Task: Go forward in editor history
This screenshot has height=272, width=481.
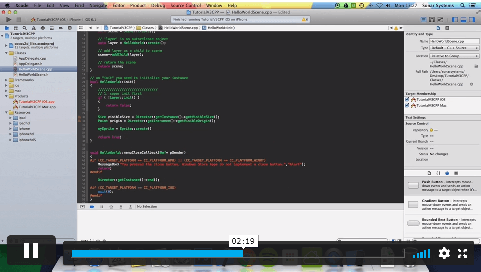Action: coord(98,28)
